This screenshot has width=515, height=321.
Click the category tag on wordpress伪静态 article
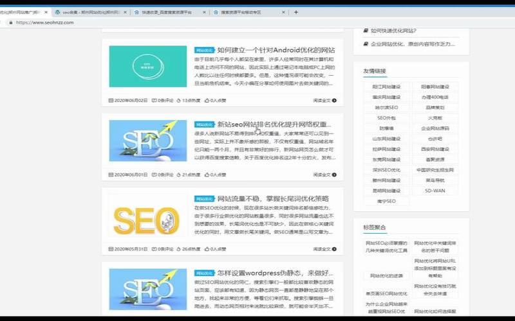pyautogui.click(x=204, y=273)
